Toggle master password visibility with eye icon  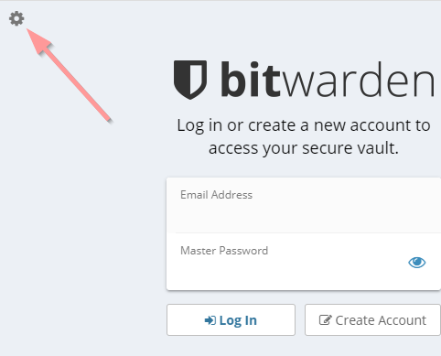click(417, 262)
